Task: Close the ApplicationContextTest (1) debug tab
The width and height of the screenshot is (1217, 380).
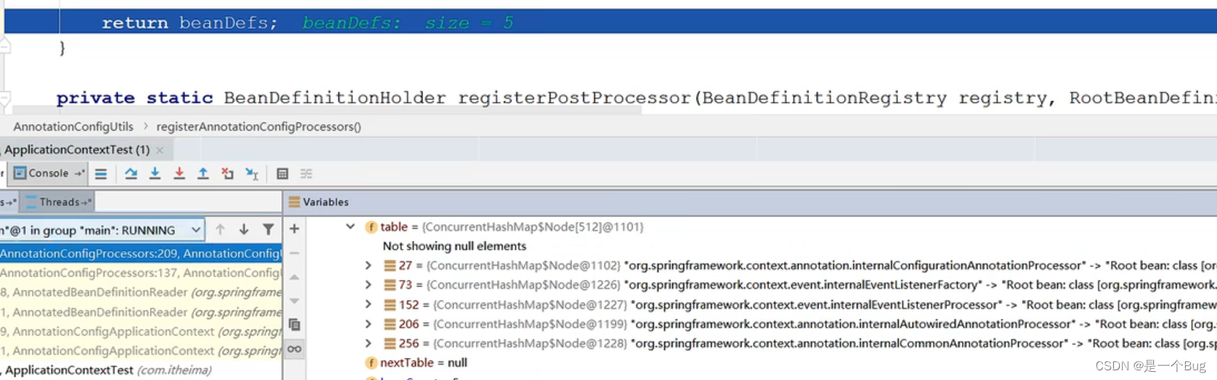Action: (159, 150)
